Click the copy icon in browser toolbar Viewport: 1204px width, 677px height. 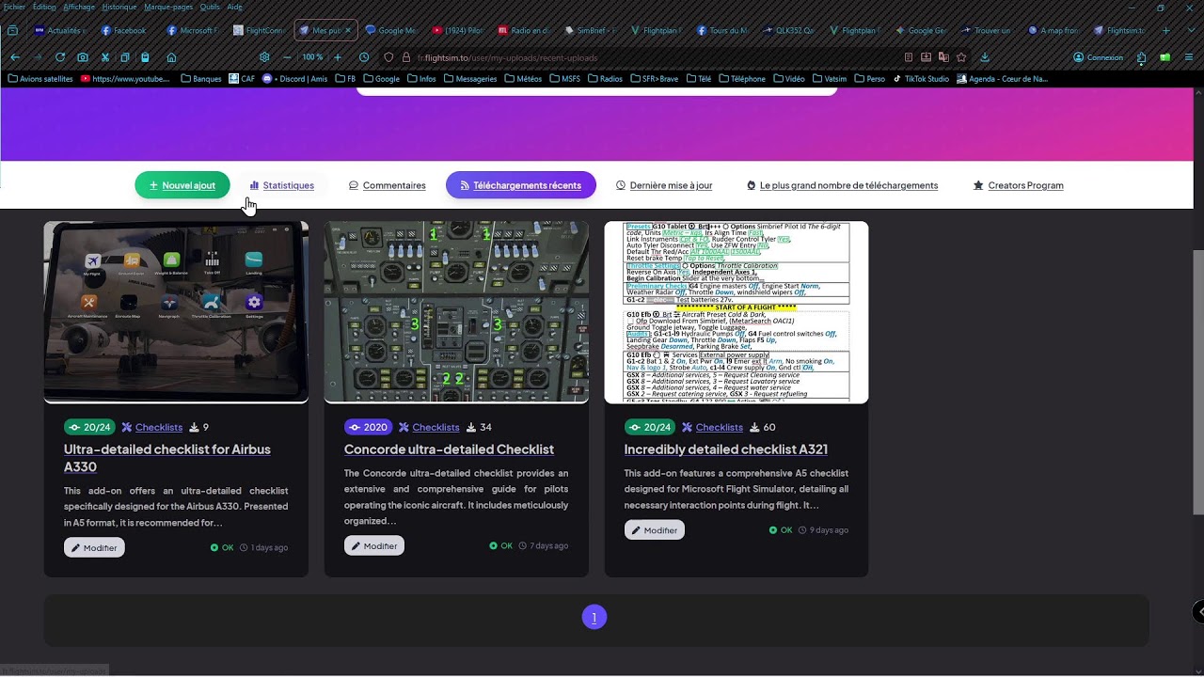(124, 57)
